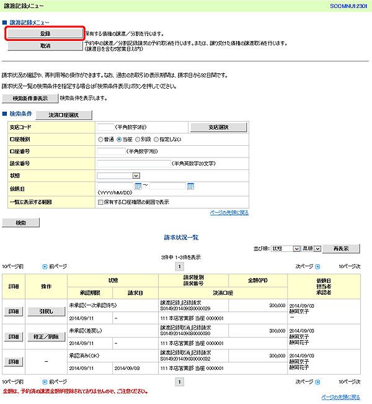Screen dimensions: 372x404
Task: Click bottom 前ページ arrow icon
Action: click(x=45, y=382)
